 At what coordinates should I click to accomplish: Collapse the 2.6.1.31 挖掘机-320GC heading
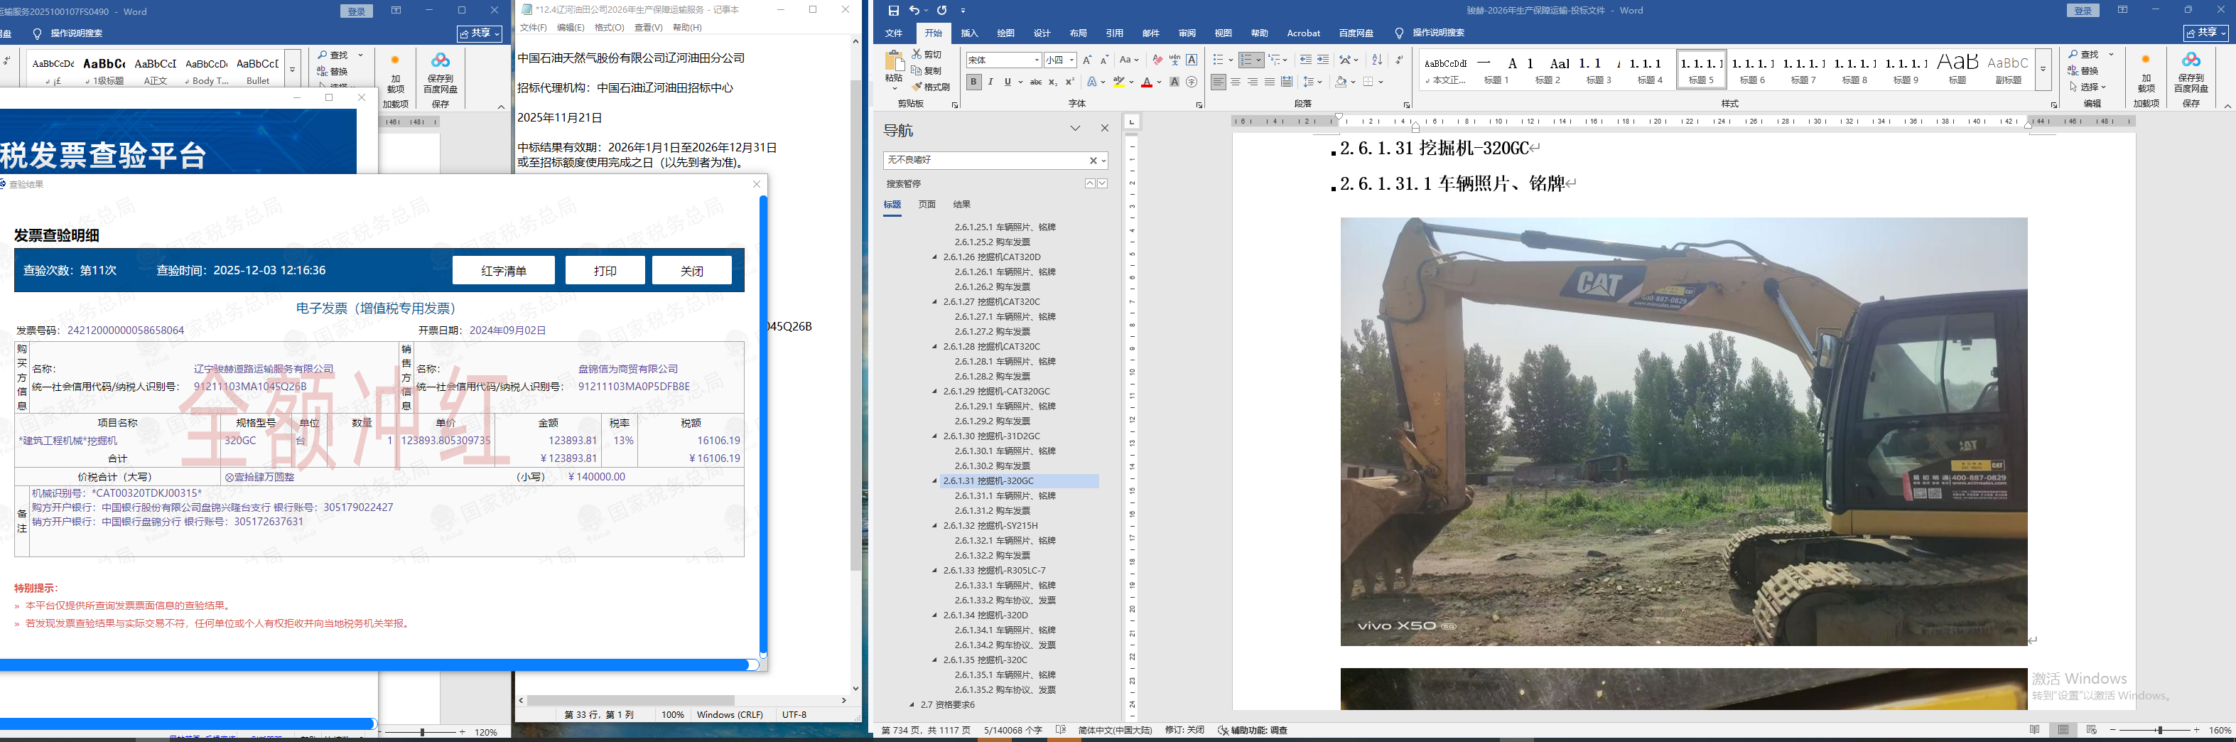click(935, 480)
